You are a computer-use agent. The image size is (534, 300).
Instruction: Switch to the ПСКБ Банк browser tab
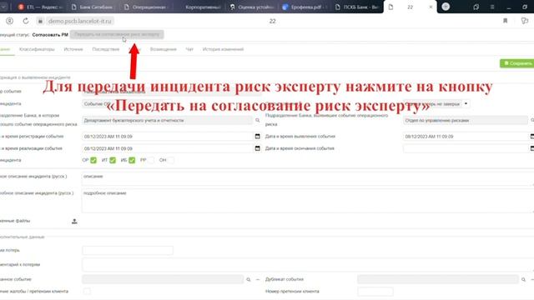point(357,7)
